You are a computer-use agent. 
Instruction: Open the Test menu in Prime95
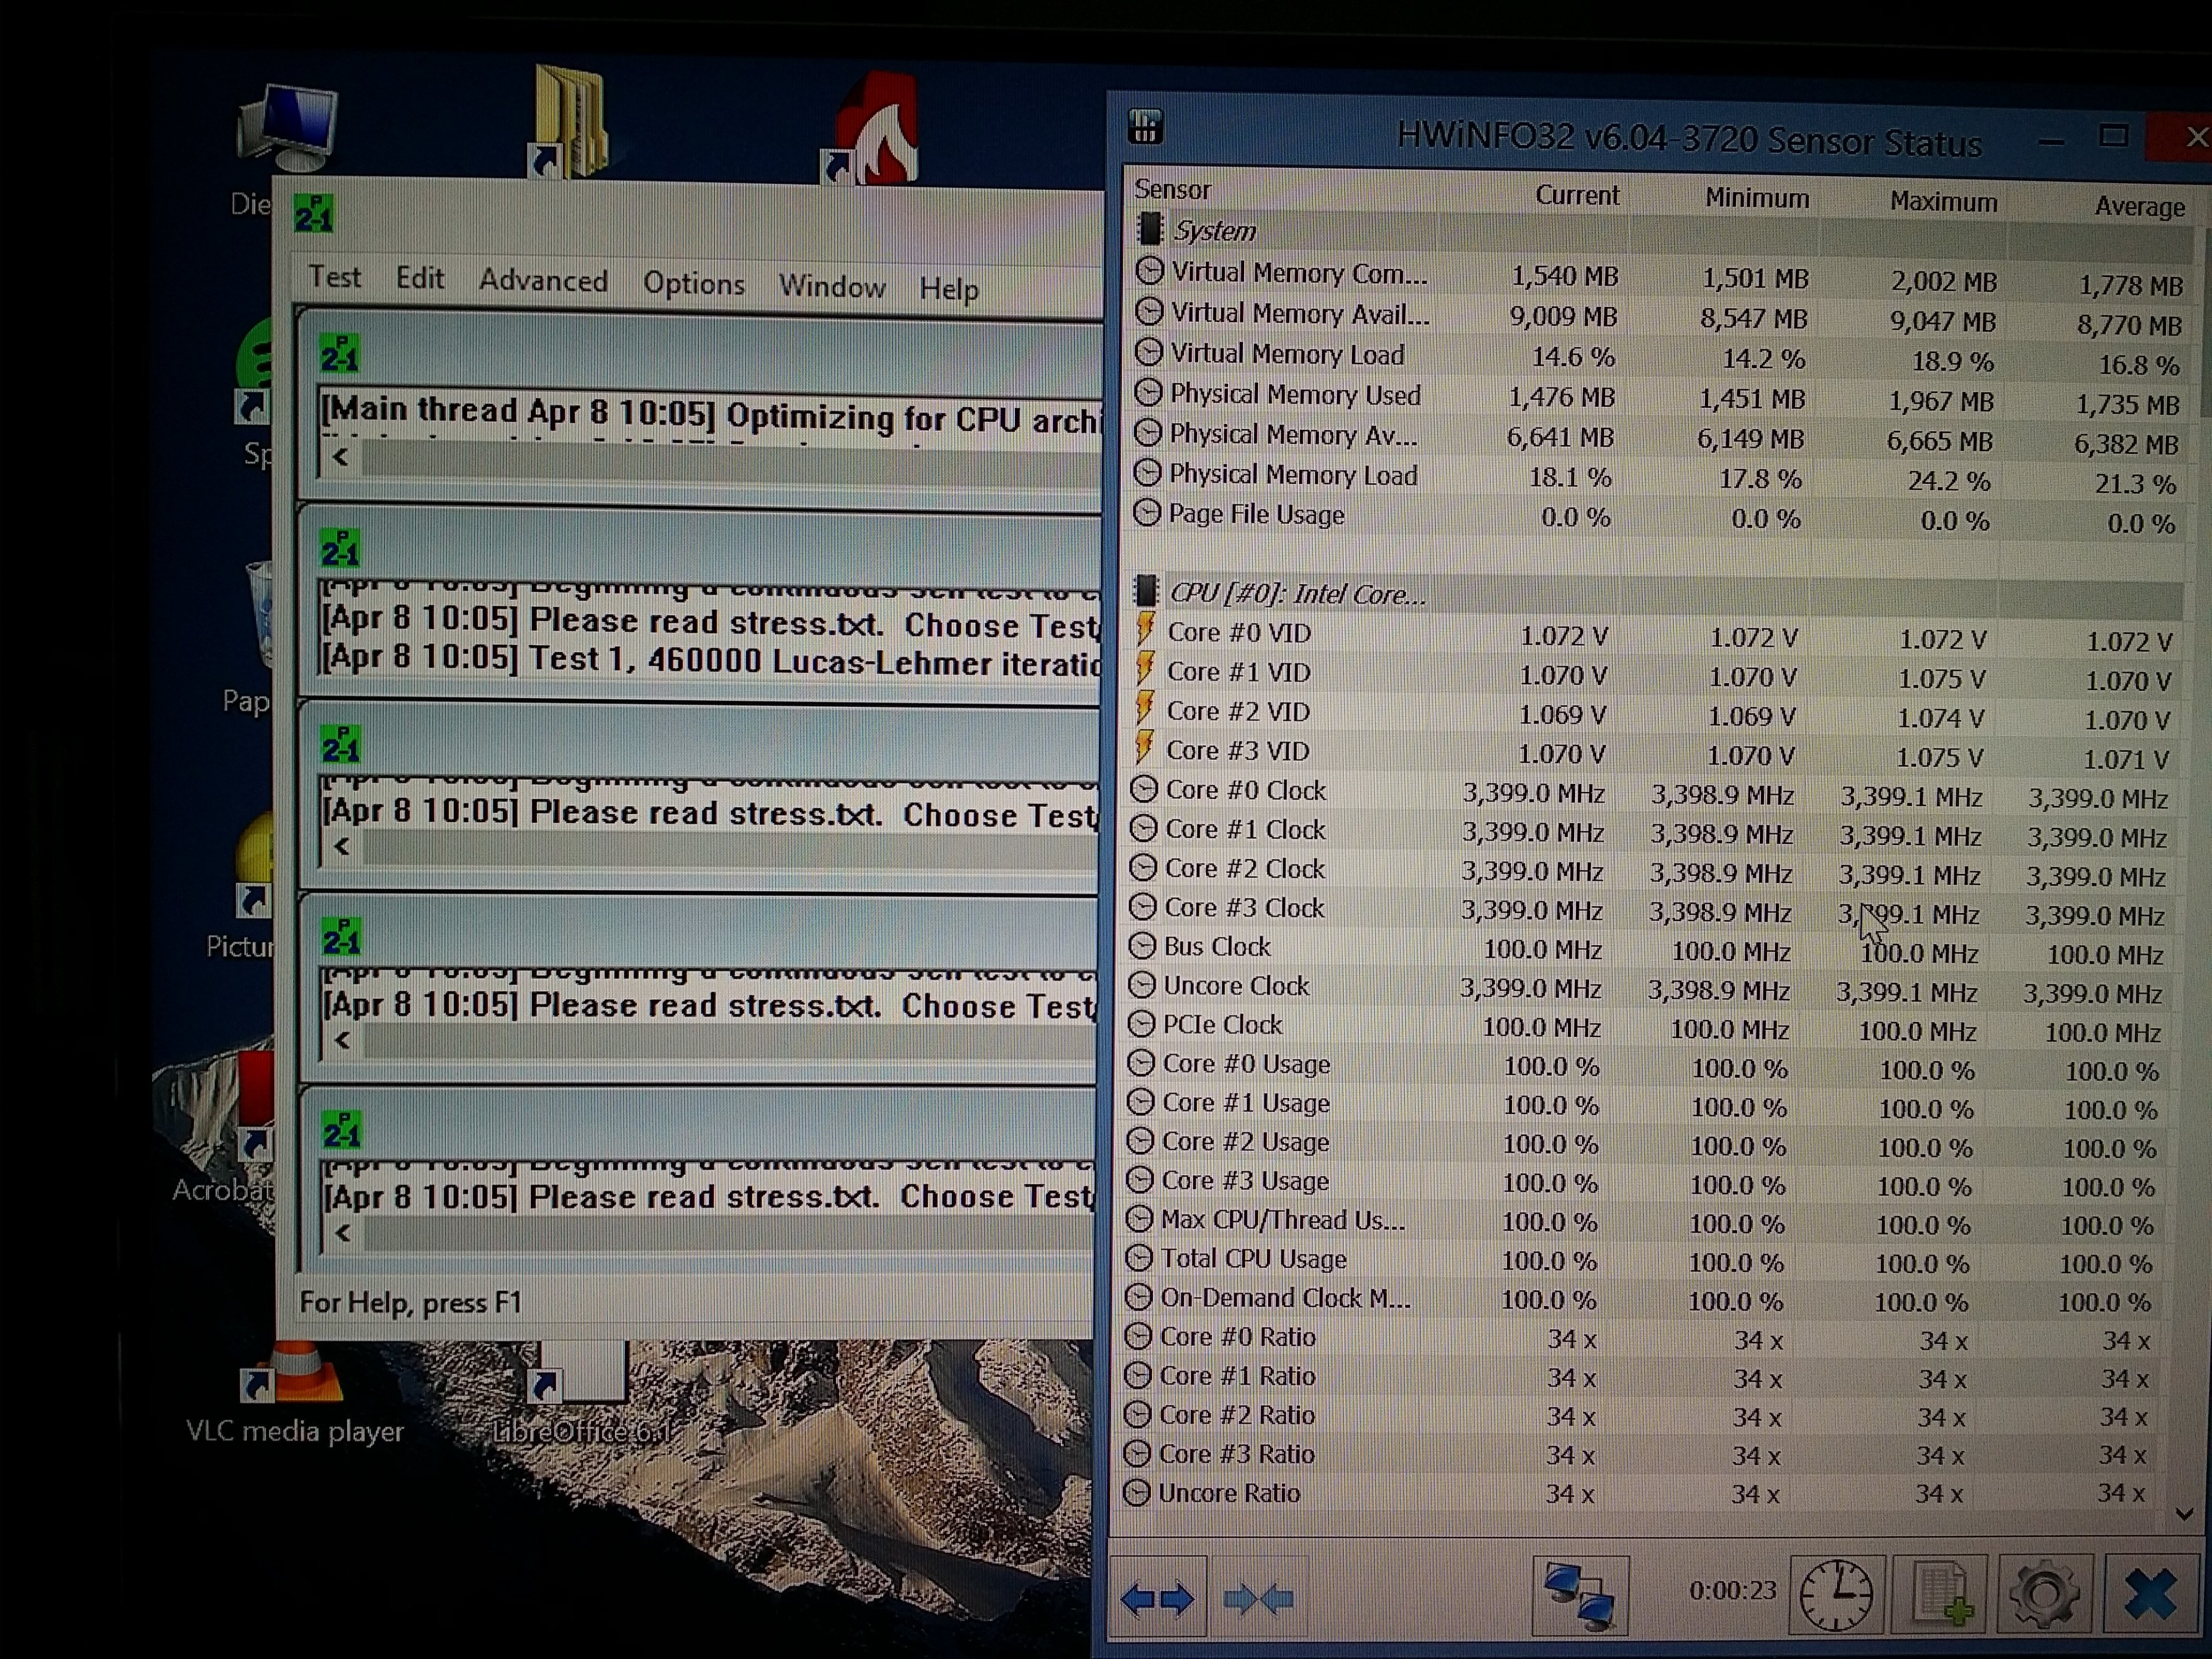click(x=334, y=277)
